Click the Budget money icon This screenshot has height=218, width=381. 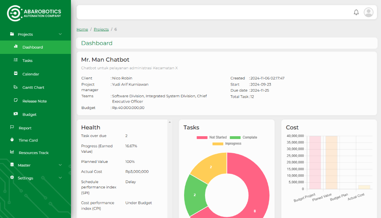pos(16,114)
